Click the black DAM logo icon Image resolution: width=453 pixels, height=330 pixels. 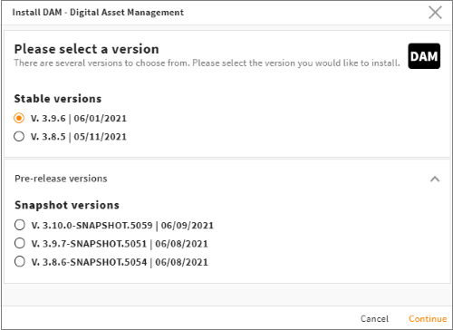pyautogui.click(x=424, y=56)
